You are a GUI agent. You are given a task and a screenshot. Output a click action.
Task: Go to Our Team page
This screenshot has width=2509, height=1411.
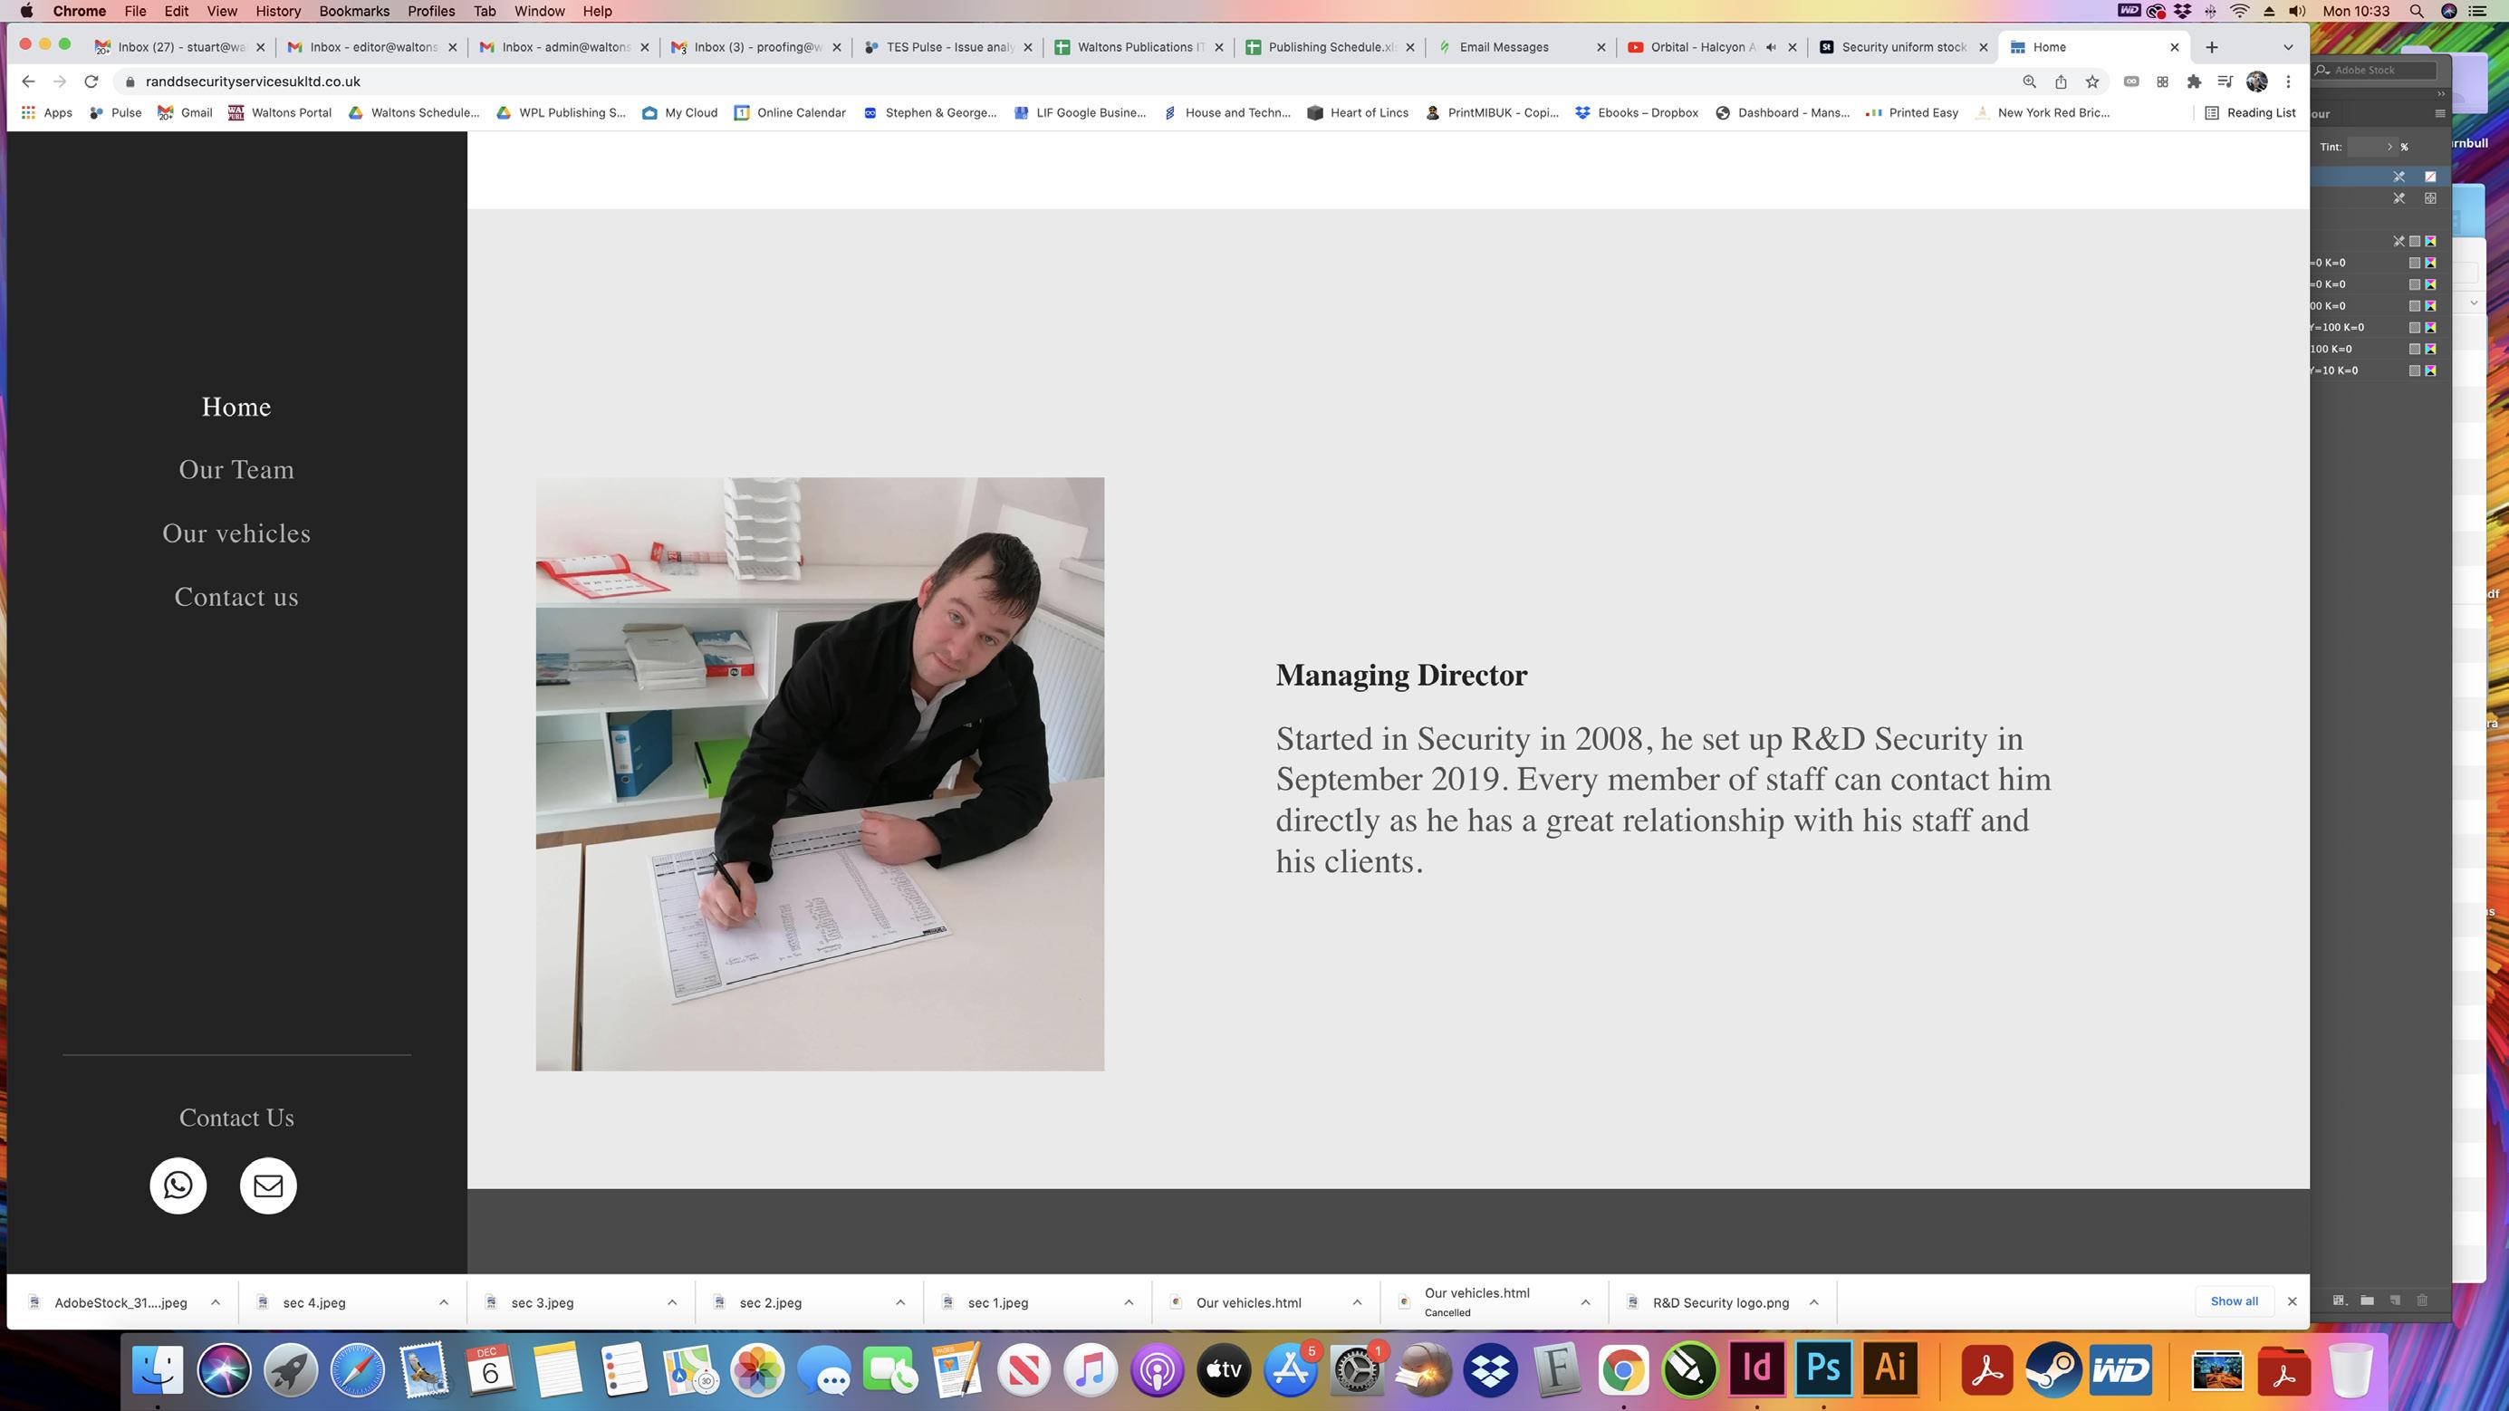236,469
